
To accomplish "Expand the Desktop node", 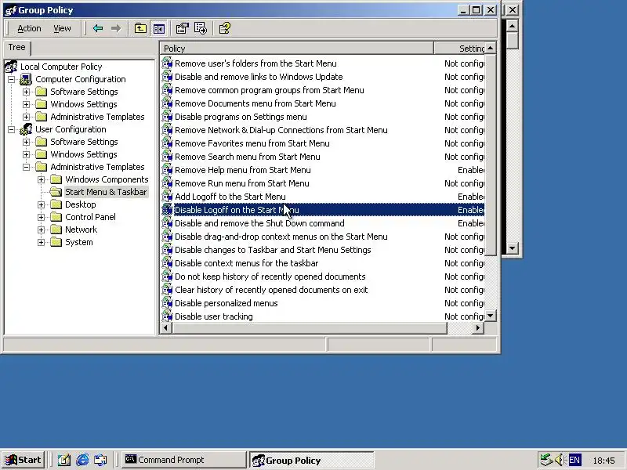I will [x=42, y=204].
